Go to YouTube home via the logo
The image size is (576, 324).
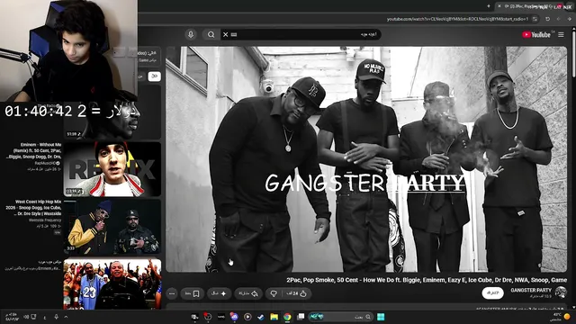tap(536, 34)
